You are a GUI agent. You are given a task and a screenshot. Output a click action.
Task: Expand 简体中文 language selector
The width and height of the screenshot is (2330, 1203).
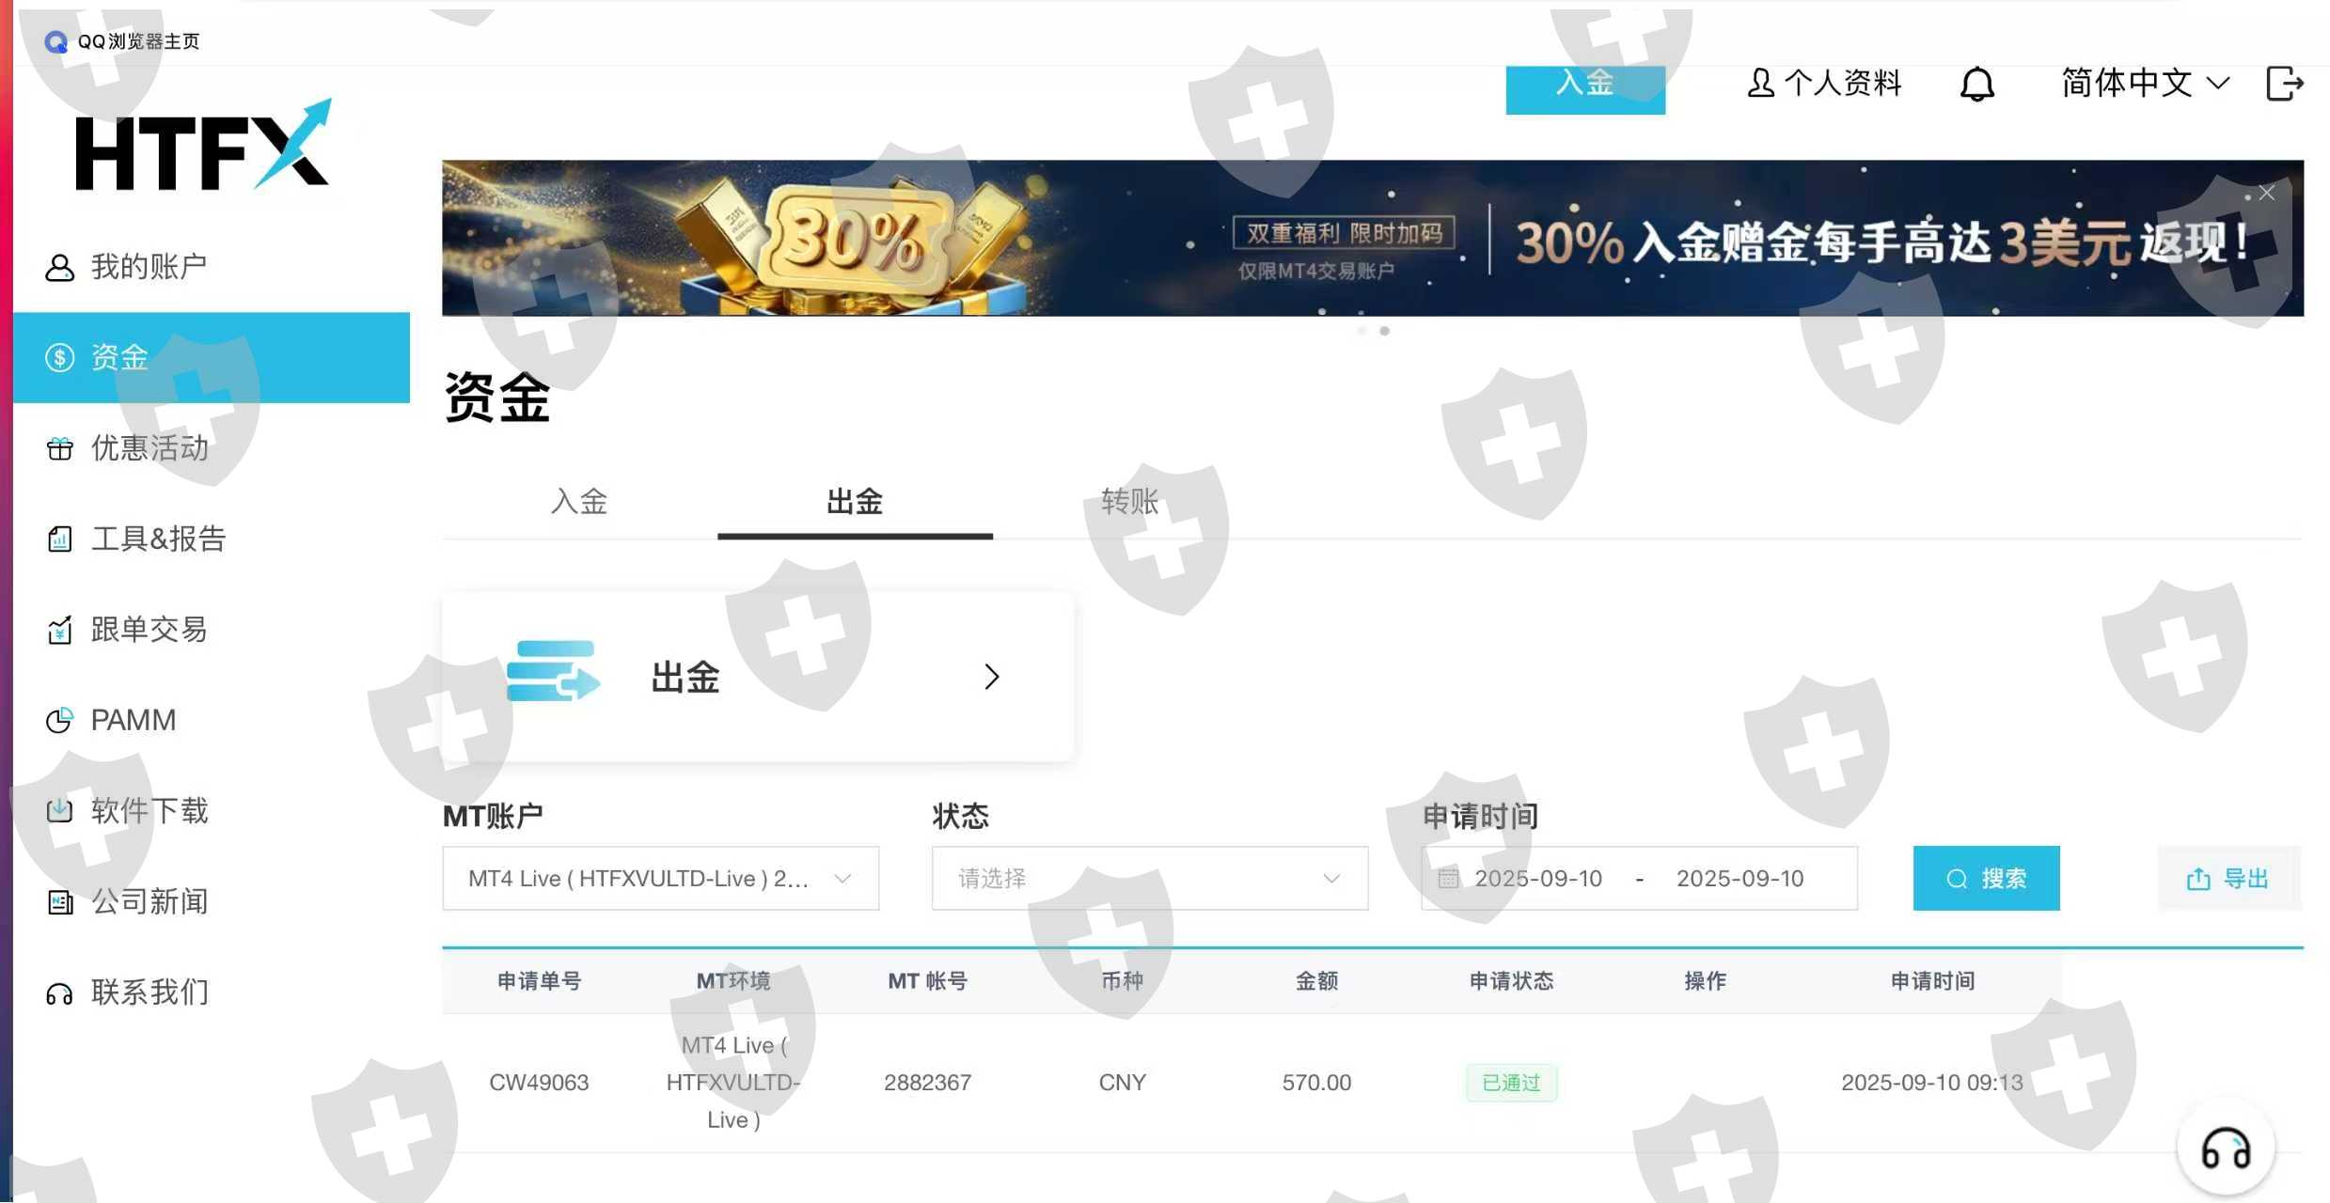coord(2145,84)
